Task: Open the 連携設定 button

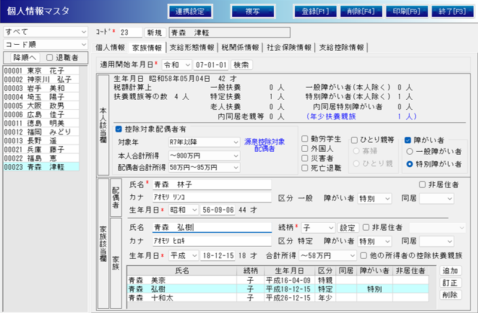Action: coord(190,11)
